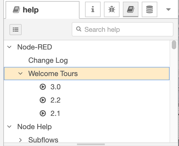This screenshot has width=179, height=146.
Task: Open the info sidebar tab icon
Action: [x=93, y=9]
